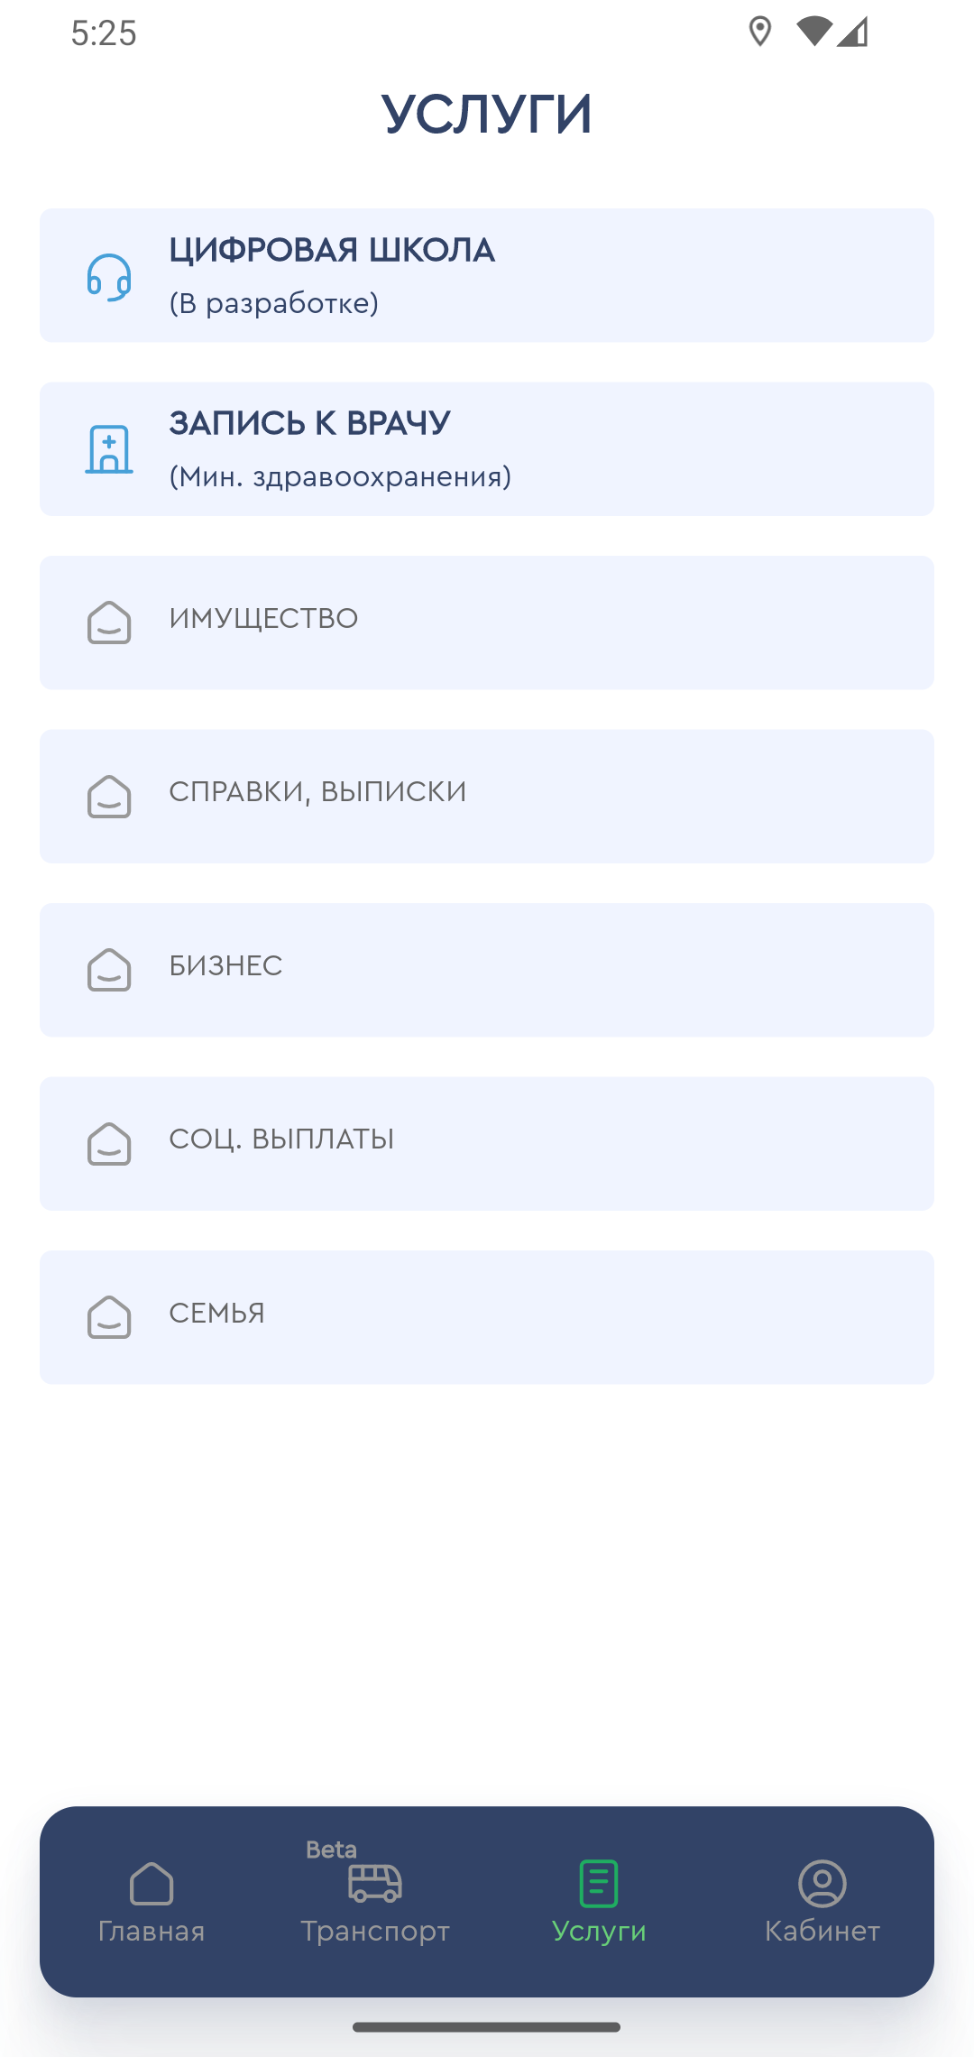Tap the house icon beside Справки, выписки

109,797
